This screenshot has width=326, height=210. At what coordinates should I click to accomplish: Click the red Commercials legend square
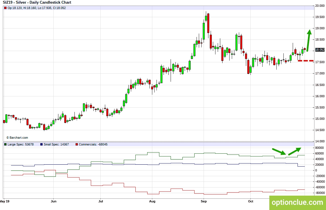[77, 144]
